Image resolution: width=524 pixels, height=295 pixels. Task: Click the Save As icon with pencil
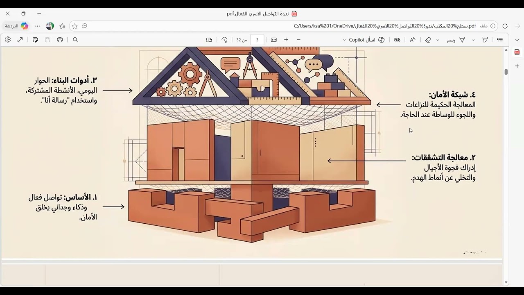35,40
